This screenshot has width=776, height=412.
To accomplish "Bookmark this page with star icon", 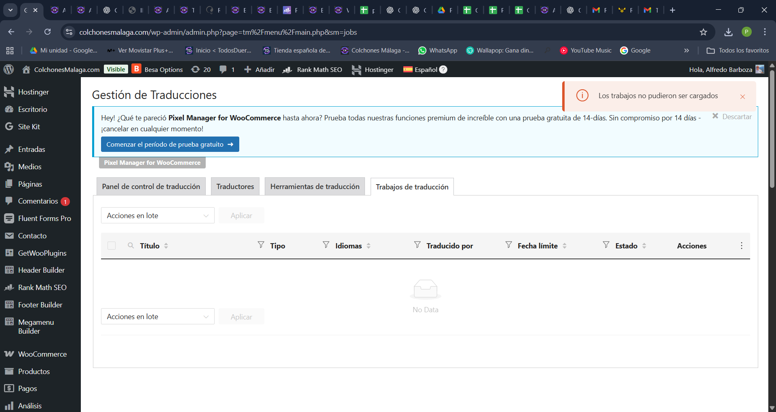I will [704, 32].
